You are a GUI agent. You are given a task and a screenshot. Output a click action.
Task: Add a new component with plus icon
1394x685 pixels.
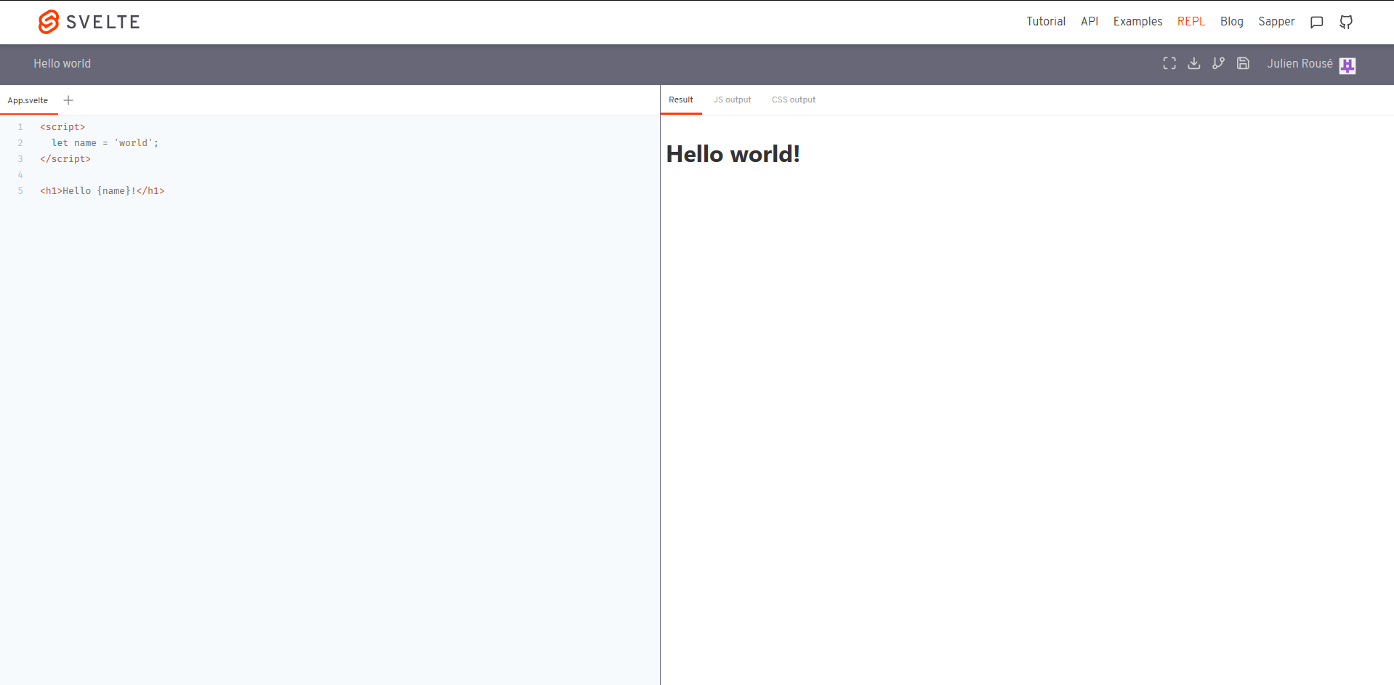click(x=68, y=100)
